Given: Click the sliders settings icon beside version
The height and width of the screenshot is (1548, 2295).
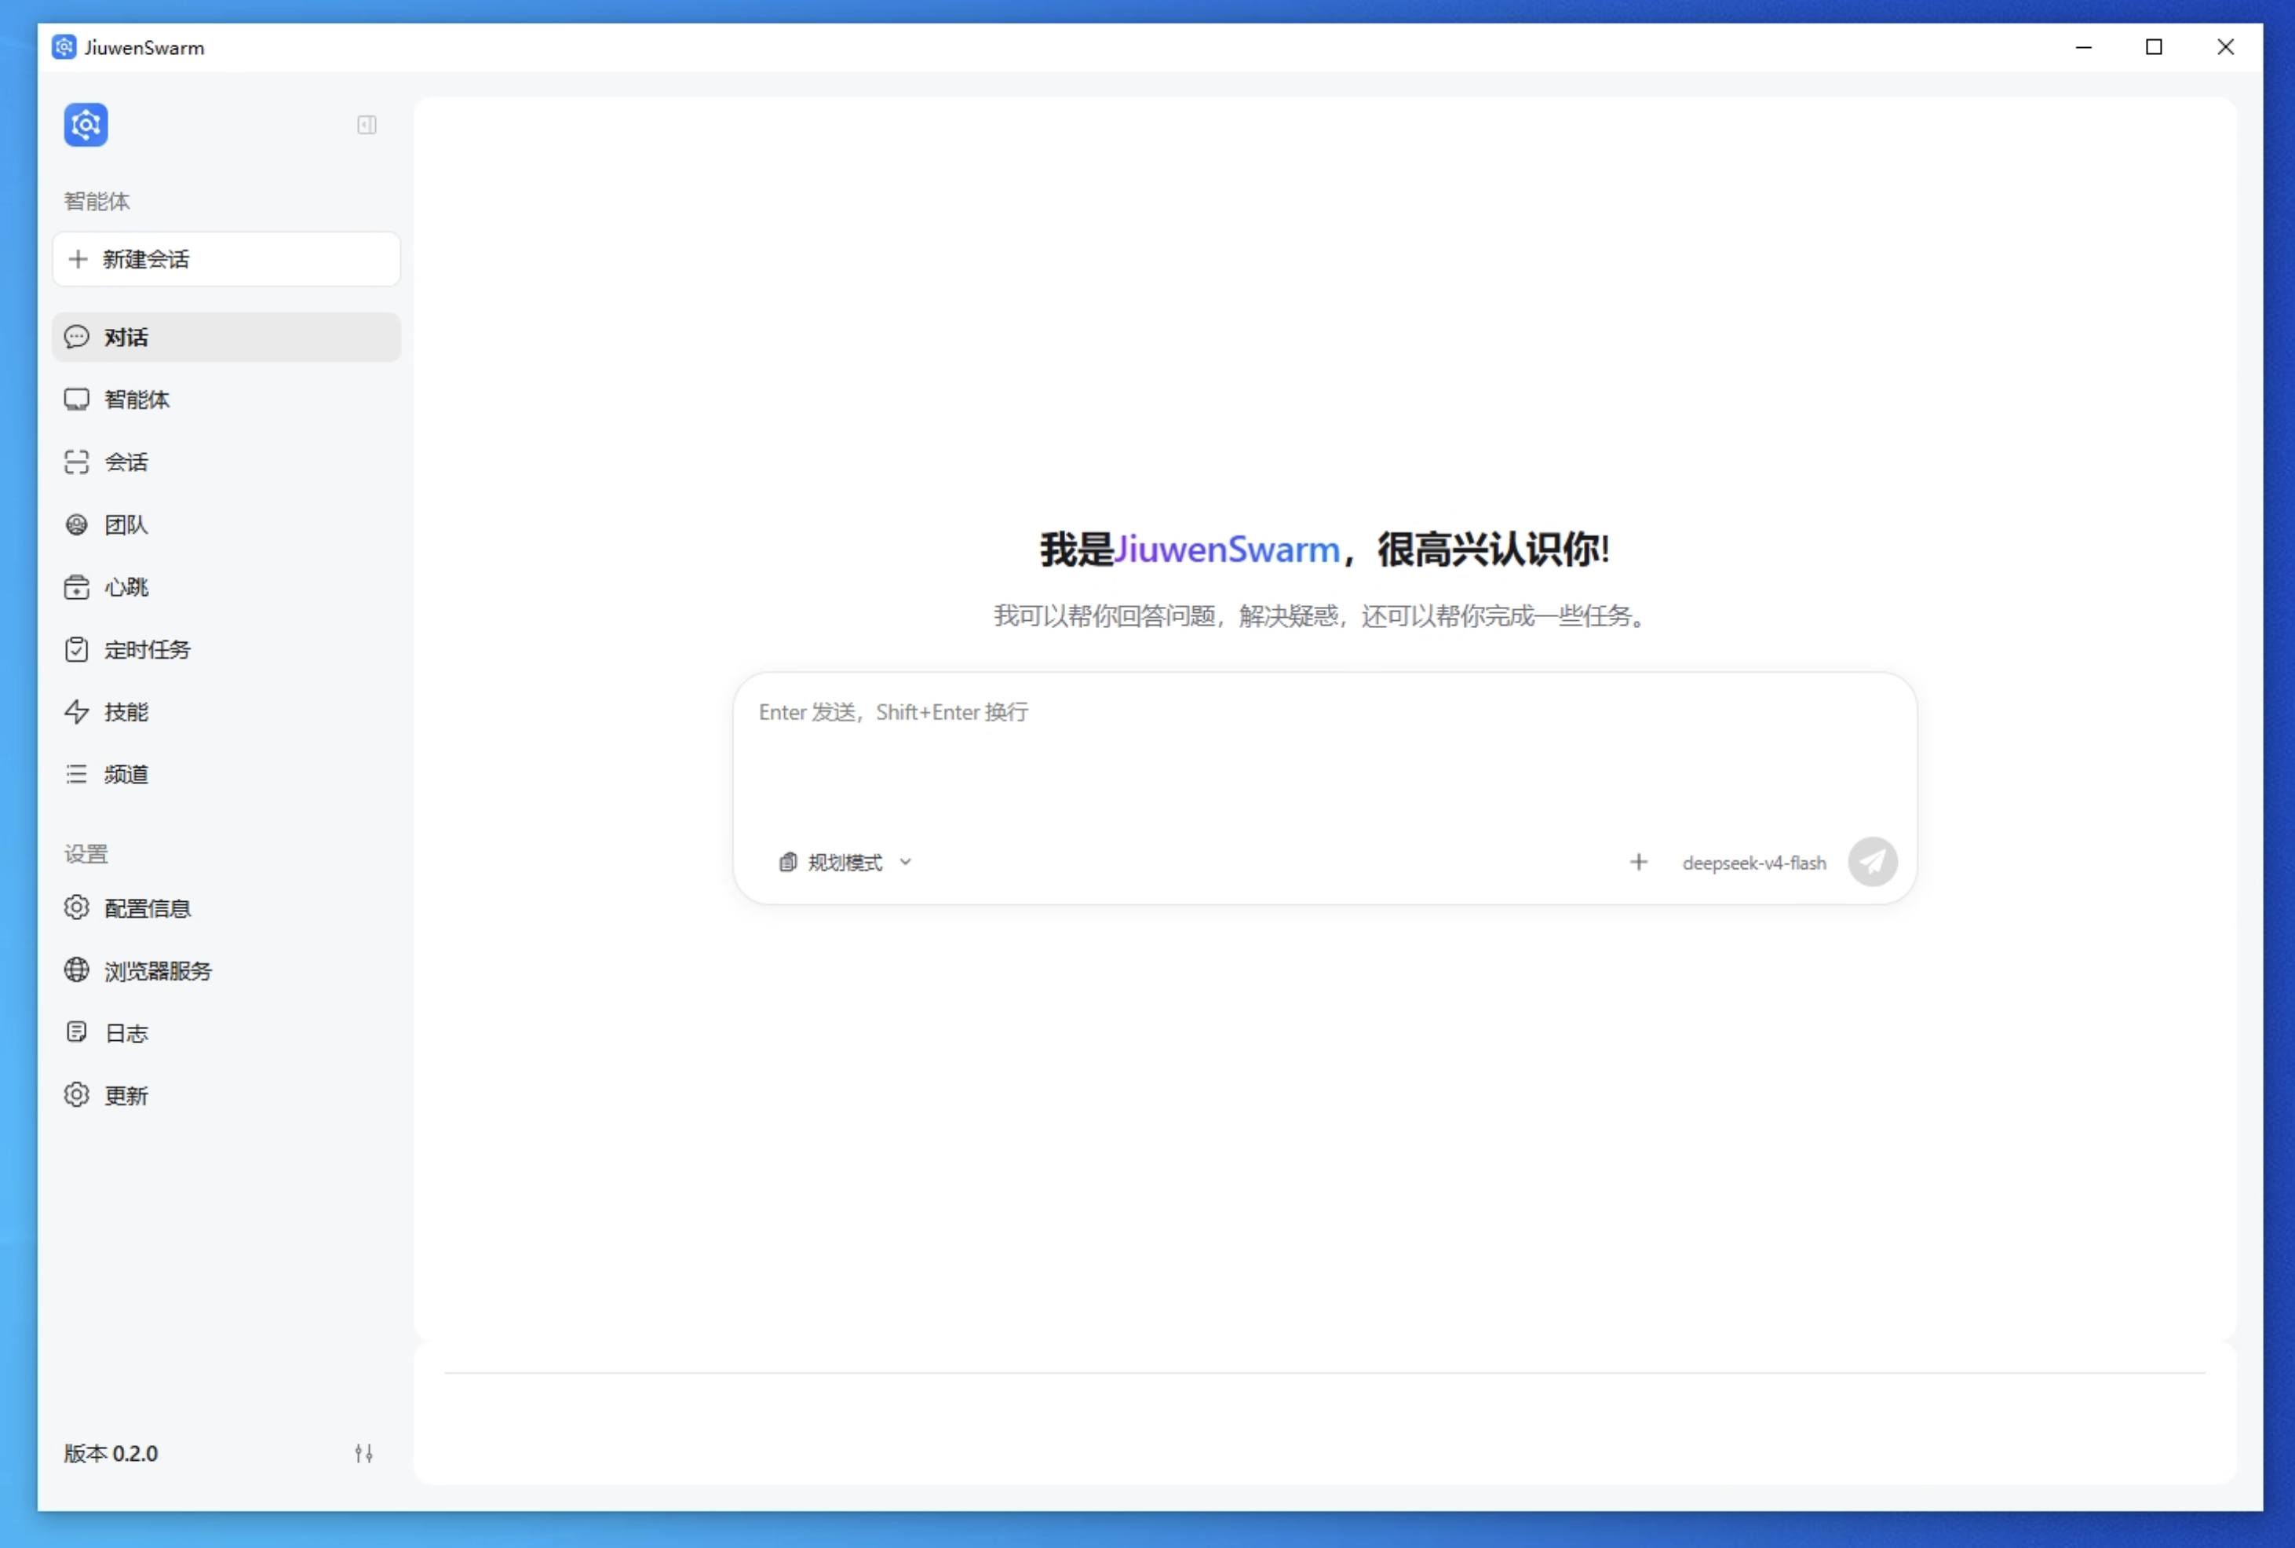Looking at the screenshot, I should click(364, 1453).
